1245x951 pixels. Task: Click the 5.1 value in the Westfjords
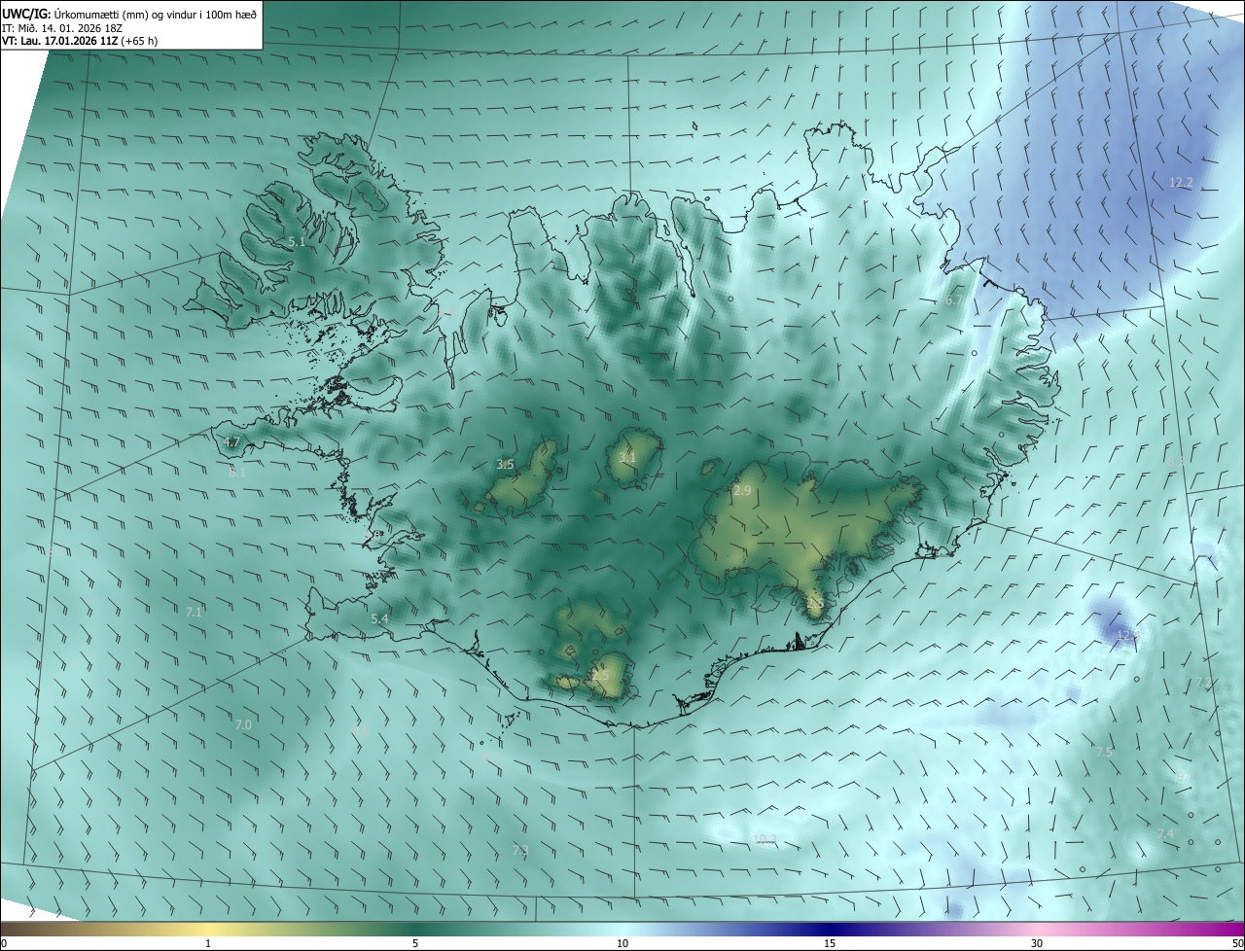(x=298, y=241)
